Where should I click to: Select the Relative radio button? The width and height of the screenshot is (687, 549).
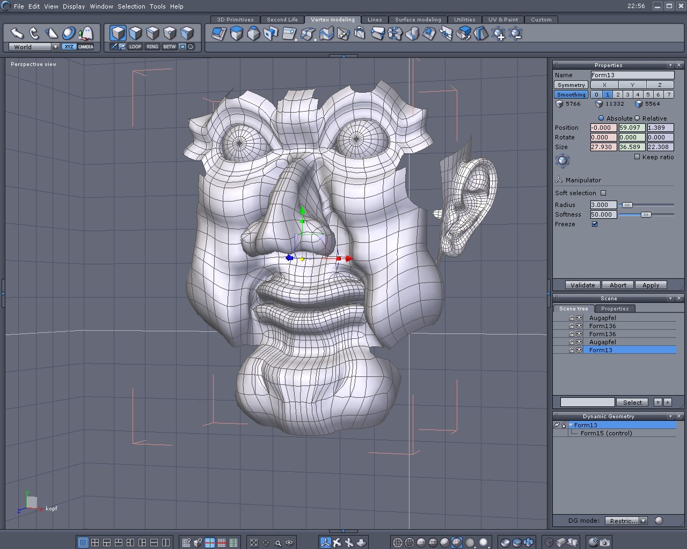[x=638, y=118]
